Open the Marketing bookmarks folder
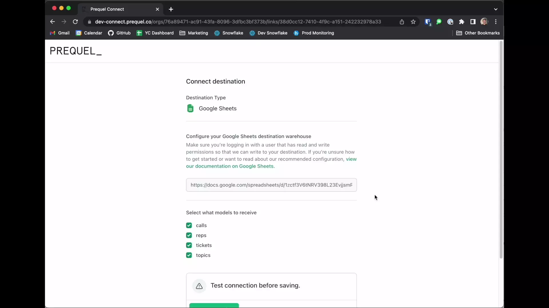 click(x=194, y=33)
